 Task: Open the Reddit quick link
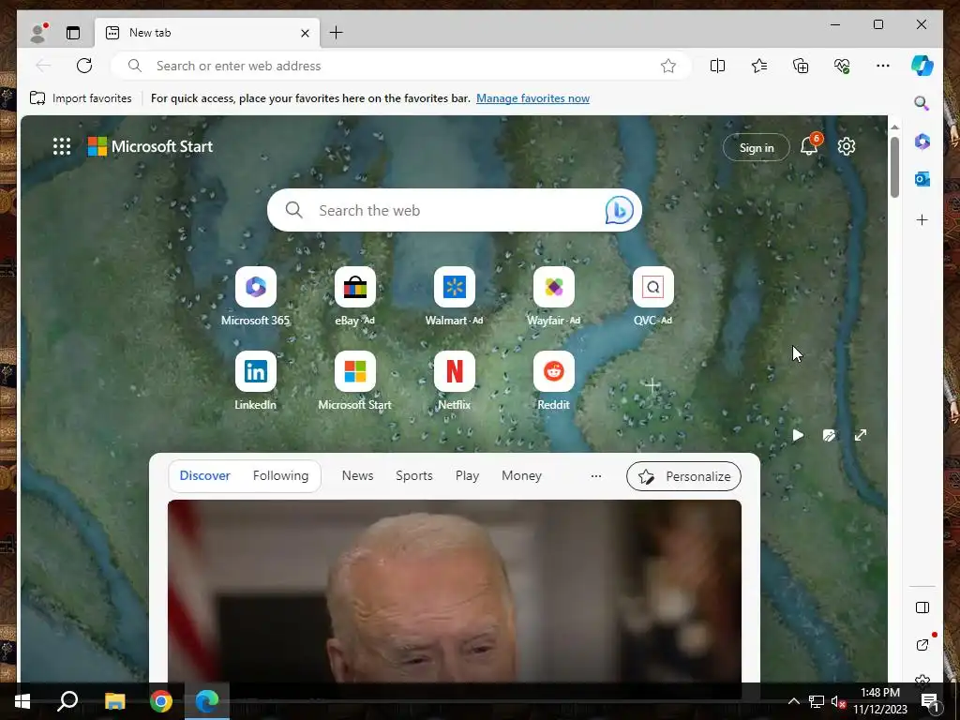pyautogui.click(x=553, y=381)
